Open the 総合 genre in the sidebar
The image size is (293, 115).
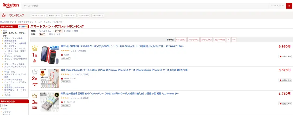[5, 30]
